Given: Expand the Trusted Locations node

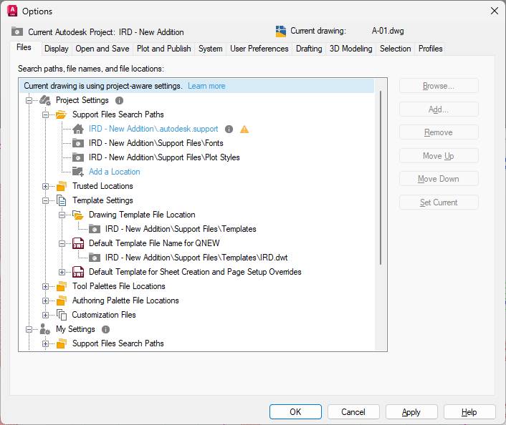Looking at the screenshot, I should (x=45, y=186).
